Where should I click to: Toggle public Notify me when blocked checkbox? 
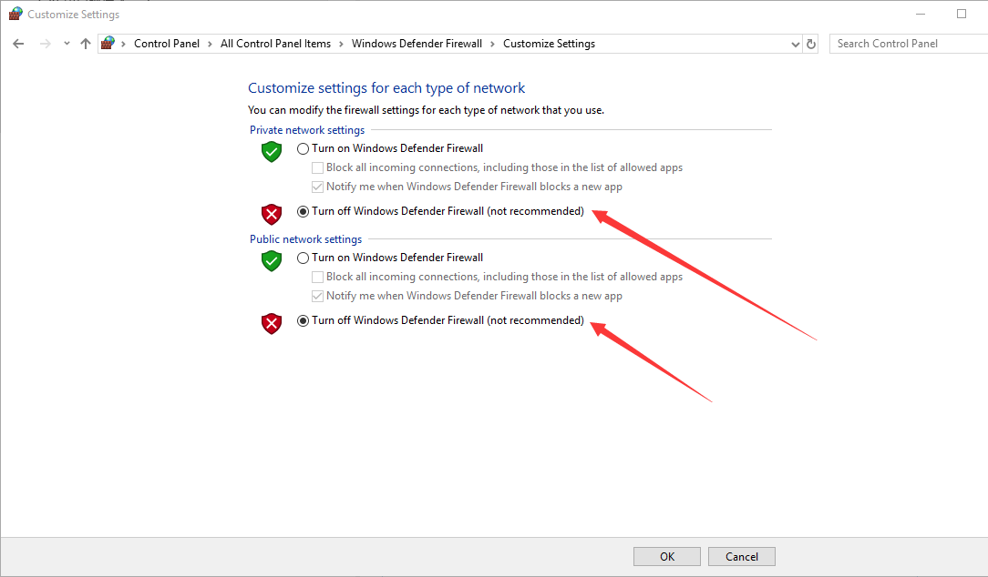(317, 296)
